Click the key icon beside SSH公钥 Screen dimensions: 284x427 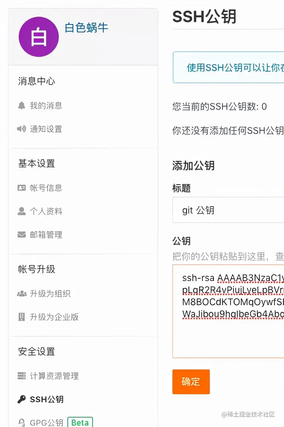coord(21,399)
